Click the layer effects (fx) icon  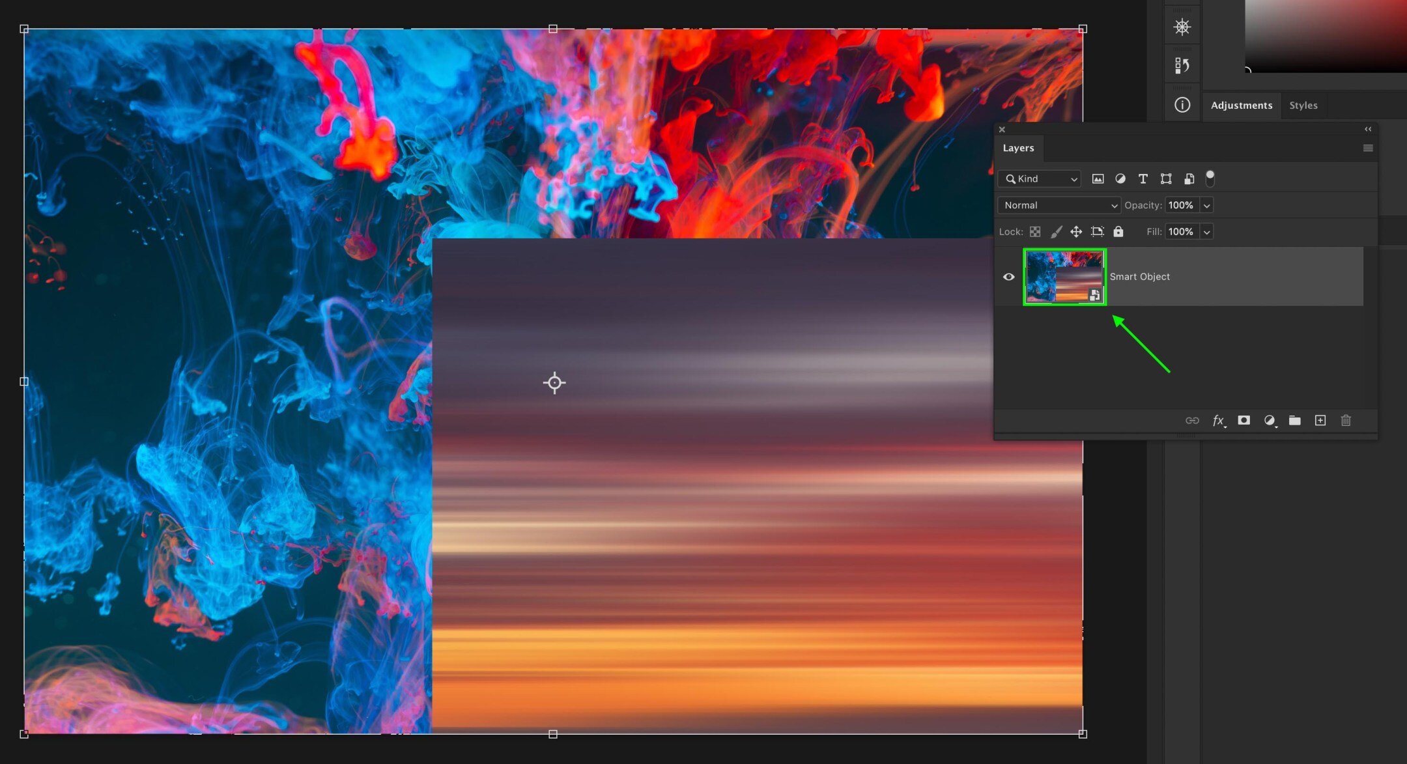pos(1217,421)
